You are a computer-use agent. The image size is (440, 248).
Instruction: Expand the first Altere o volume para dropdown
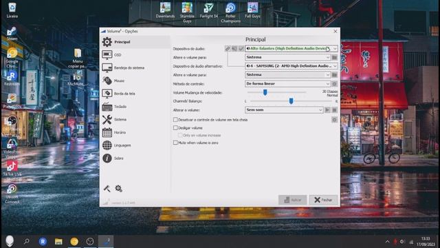pyautogui.click(x=327, y=57)
